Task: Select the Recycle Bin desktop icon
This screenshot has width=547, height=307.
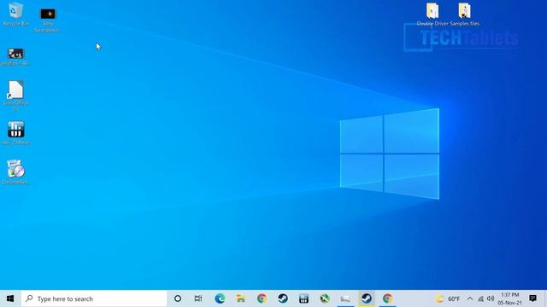Action: (15, 14)
